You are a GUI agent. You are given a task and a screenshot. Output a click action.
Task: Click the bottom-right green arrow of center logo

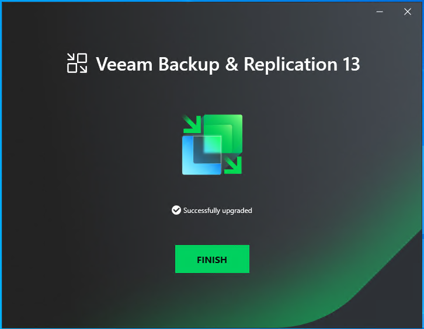coord(233,165)
